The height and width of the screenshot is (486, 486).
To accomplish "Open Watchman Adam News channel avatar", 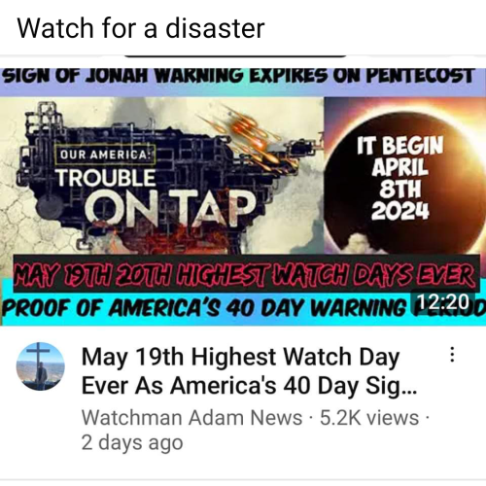I will [x=41, y=366].
